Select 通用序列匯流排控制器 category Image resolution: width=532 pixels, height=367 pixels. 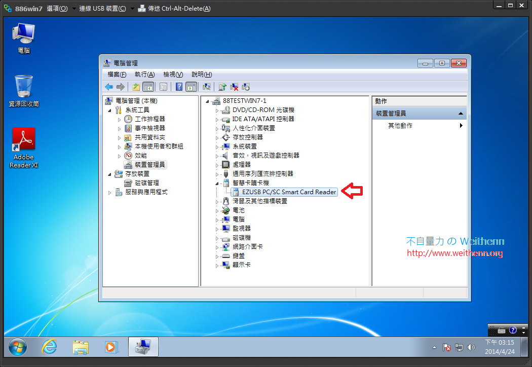coord(262,174)
